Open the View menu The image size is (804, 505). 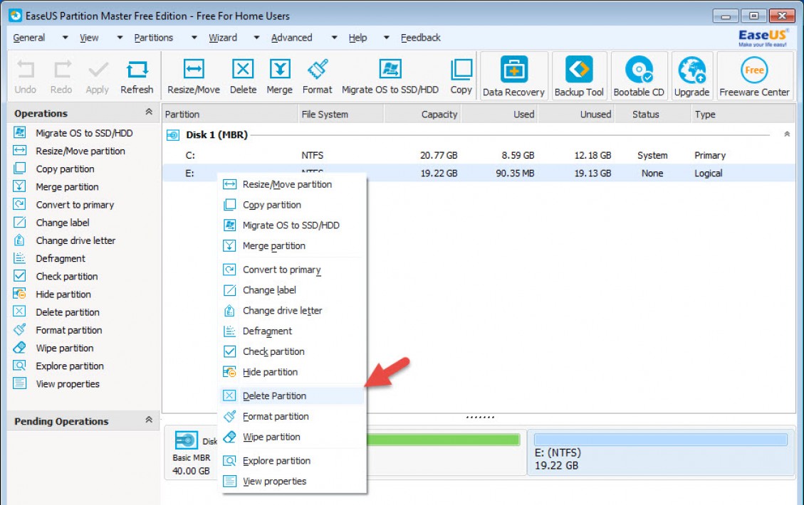89,38
